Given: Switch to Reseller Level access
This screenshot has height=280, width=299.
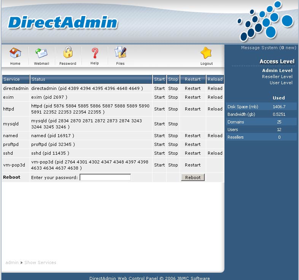Looking at the screenshot, I should pos(277,77).
